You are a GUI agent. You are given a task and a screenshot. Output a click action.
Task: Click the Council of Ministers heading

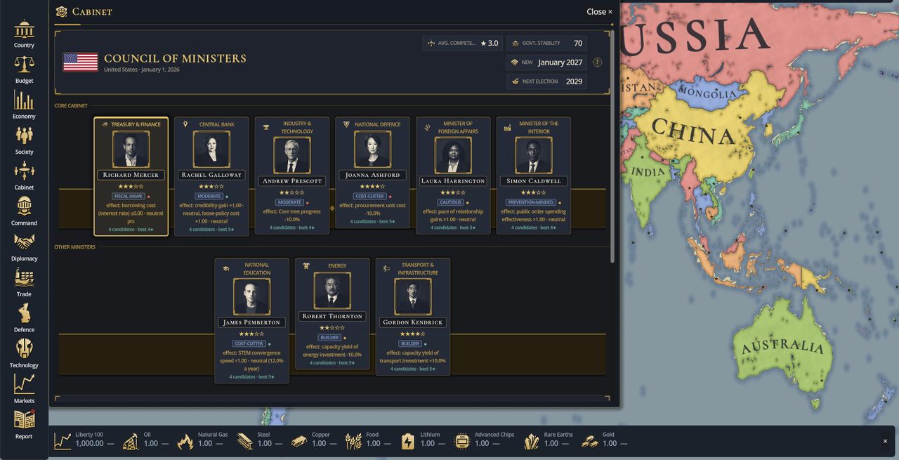coord(175,59)
